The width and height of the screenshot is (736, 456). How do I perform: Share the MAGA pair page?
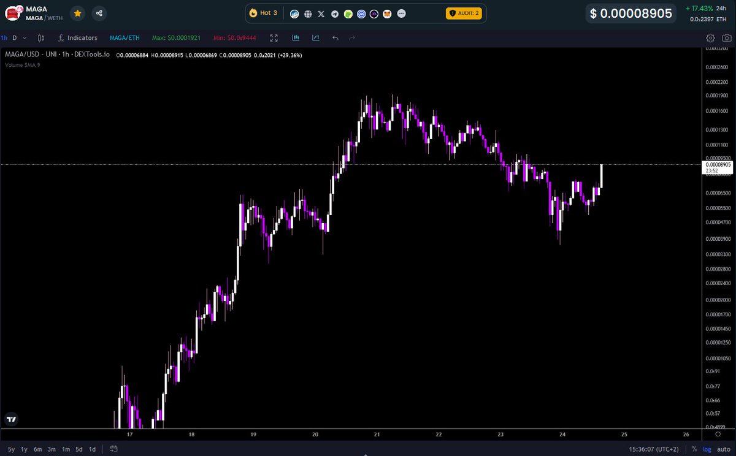(x=99, y=13)
